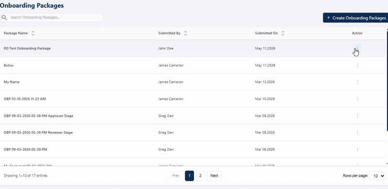Click the search magnifier icon
Screen dimensions: 388x189
(x=4, y=17)
